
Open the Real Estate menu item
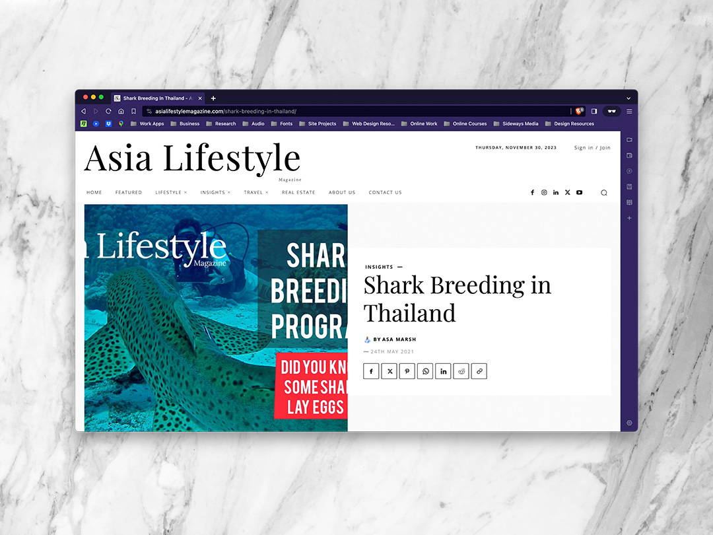point(298,192)
